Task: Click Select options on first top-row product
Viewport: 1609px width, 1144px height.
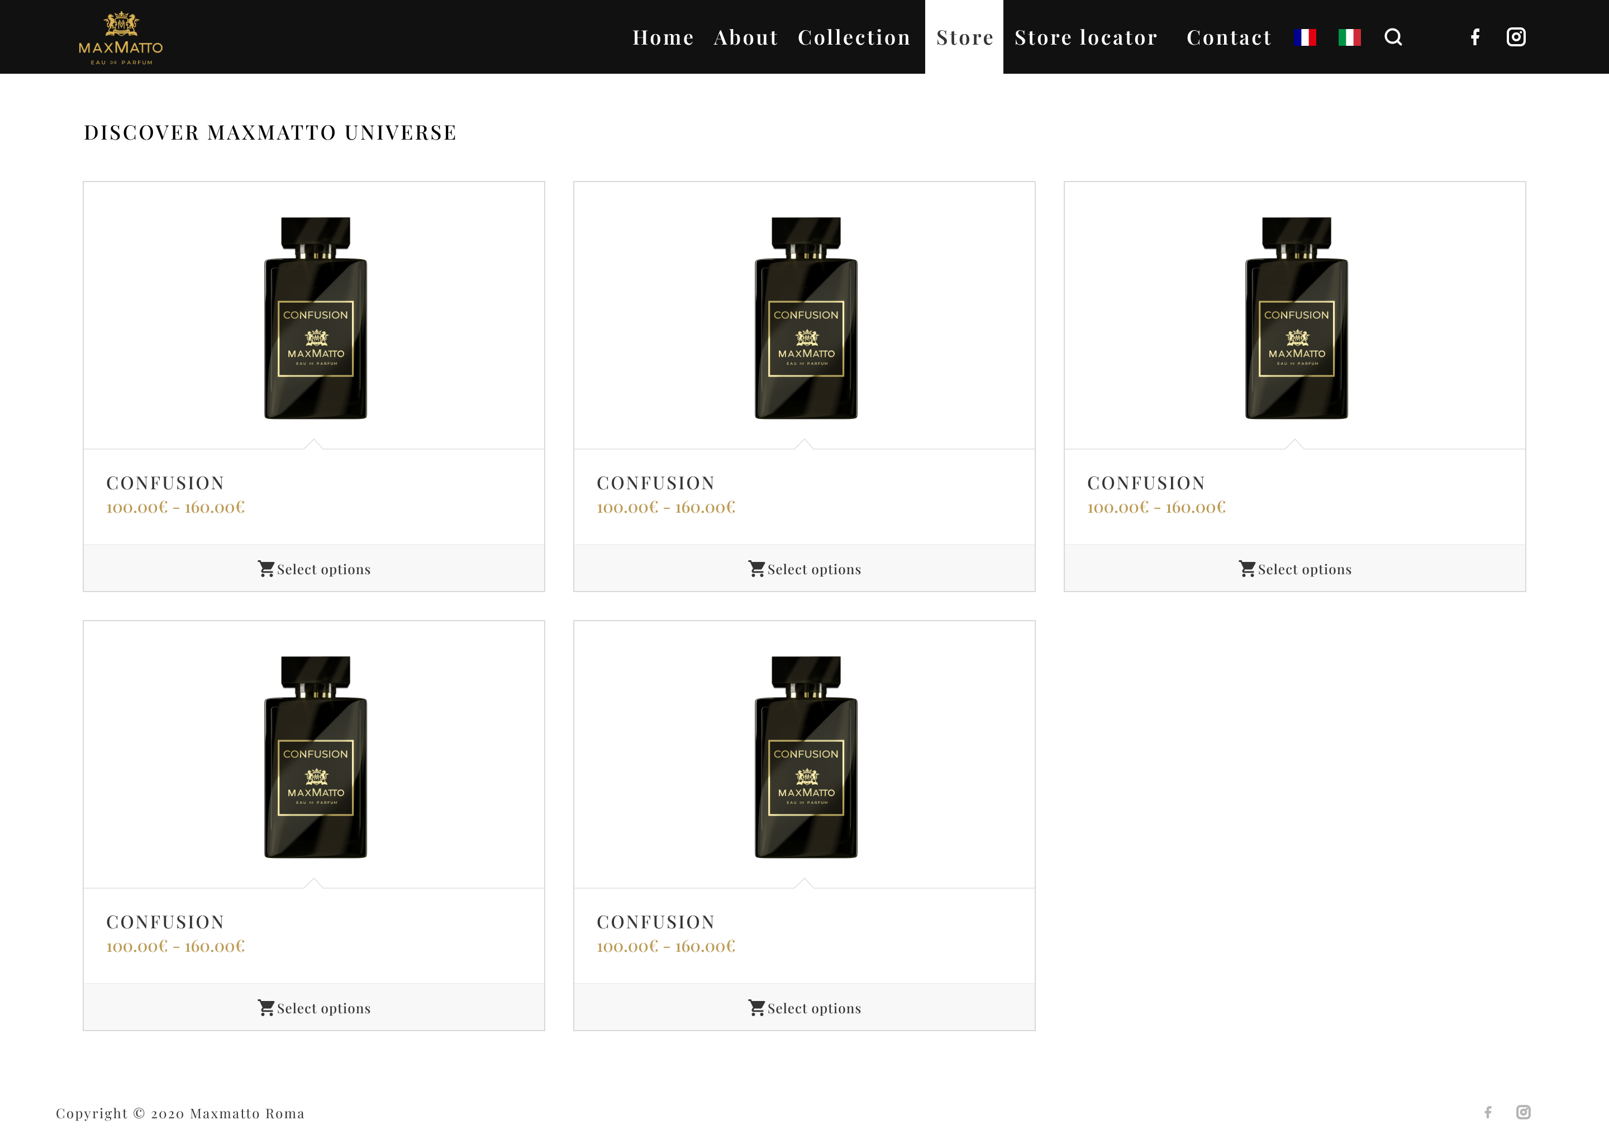Action: 314,569
